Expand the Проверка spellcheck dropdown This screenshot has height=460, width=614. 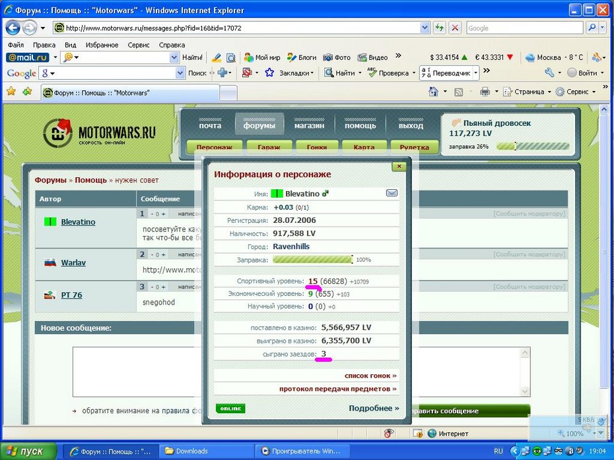point(413,73)
